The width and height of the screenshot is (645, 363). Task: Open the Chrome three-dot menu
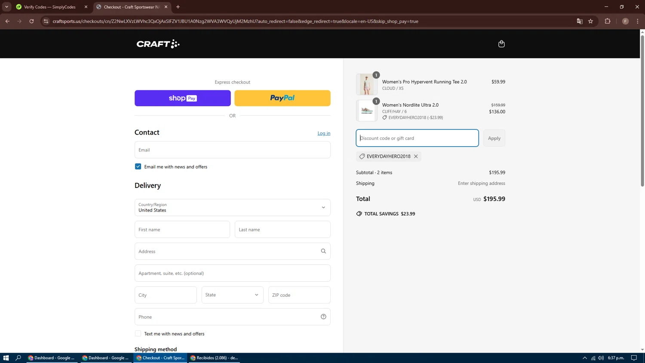pyautogui.click(x=638, y=21)
